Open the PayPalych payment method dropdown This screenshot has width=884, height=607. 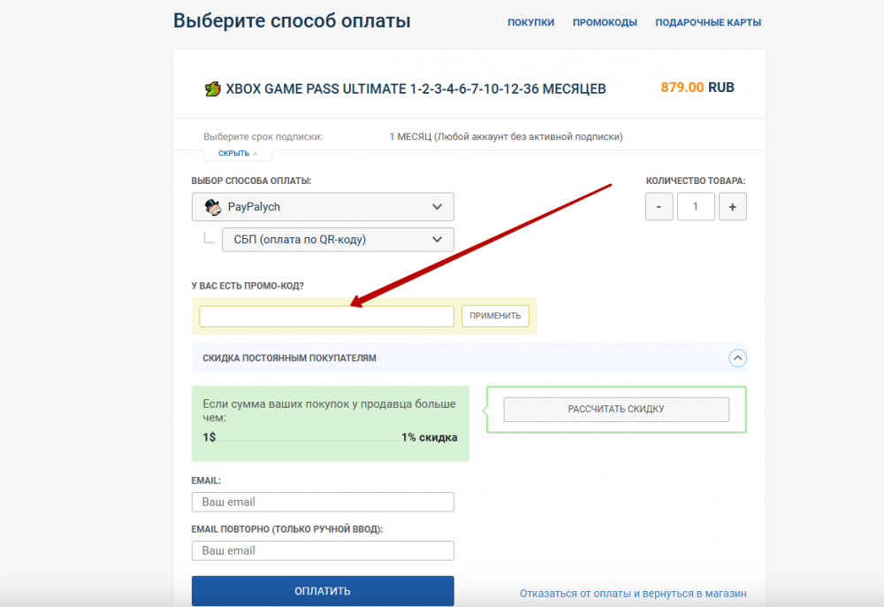point(323,207)
